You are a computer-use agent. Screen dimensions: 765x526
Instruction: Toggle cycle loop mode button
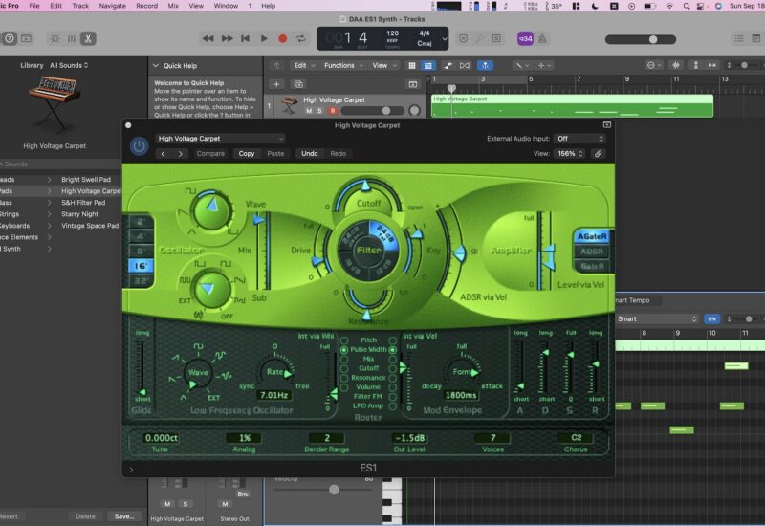(300, 38)
